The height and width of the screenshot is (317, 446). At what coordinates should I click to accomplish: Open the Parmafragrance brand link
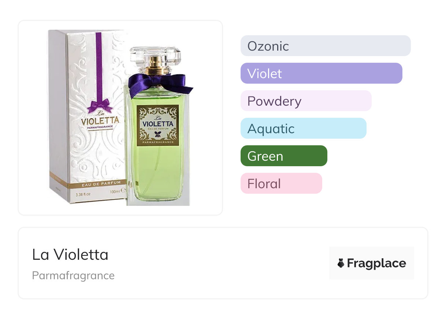point(73,276)
